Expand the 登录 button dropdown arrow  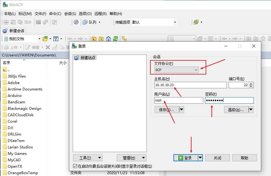pyautogui.click(x=200, y=158)
